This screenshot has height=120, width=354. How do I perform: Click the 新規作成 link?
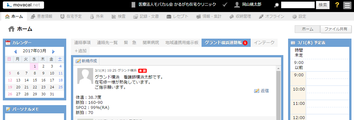89,61
